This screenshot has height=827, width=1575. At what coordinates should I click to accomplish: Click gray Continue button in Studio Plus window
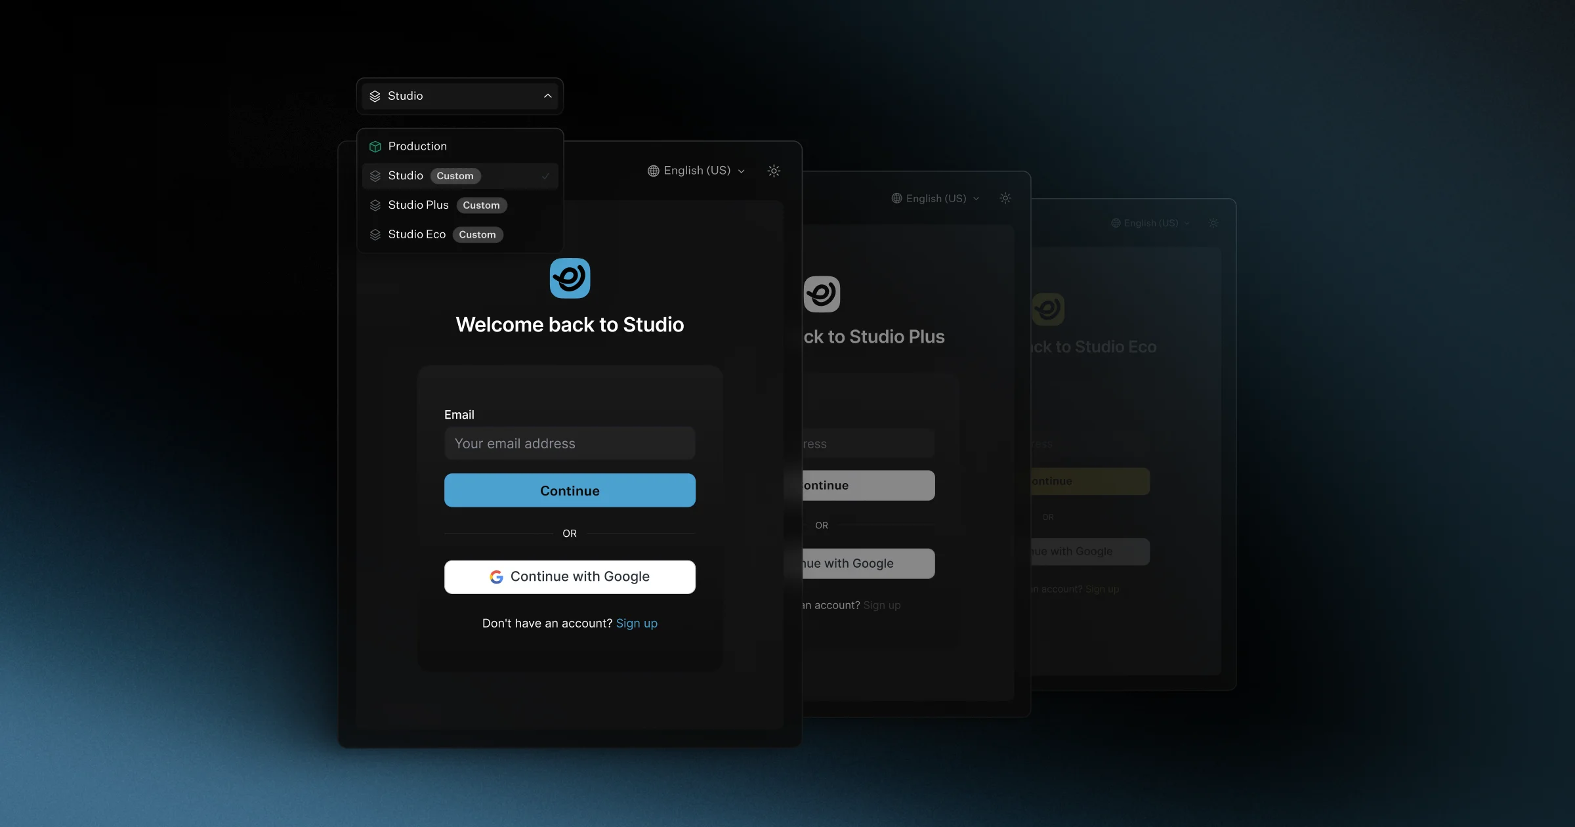coord(869,486)
